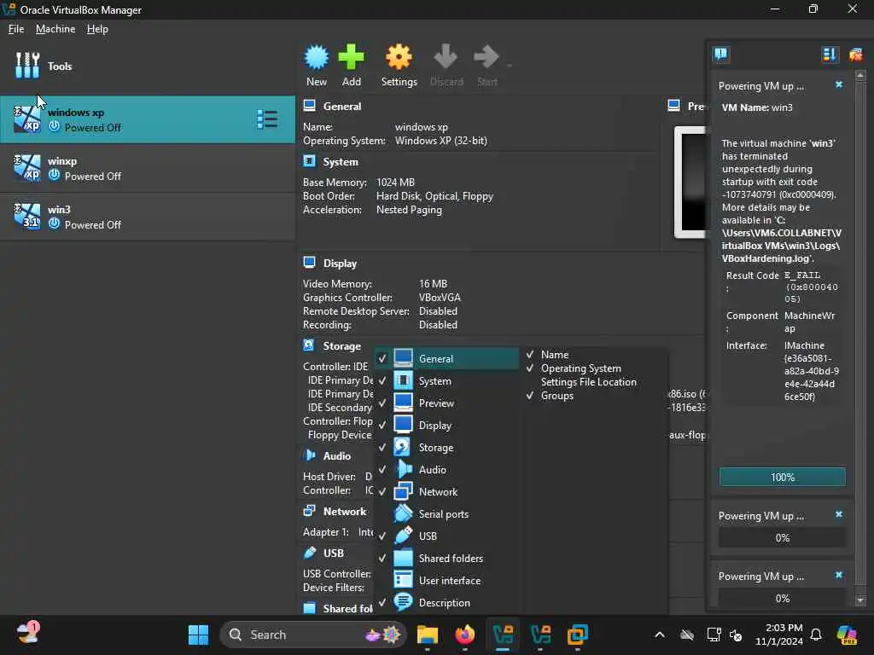This screenshot has width=874, height=655.
Task: Open Firefox from taskbar
Action: pyautogui.click(x=464, y=635)
